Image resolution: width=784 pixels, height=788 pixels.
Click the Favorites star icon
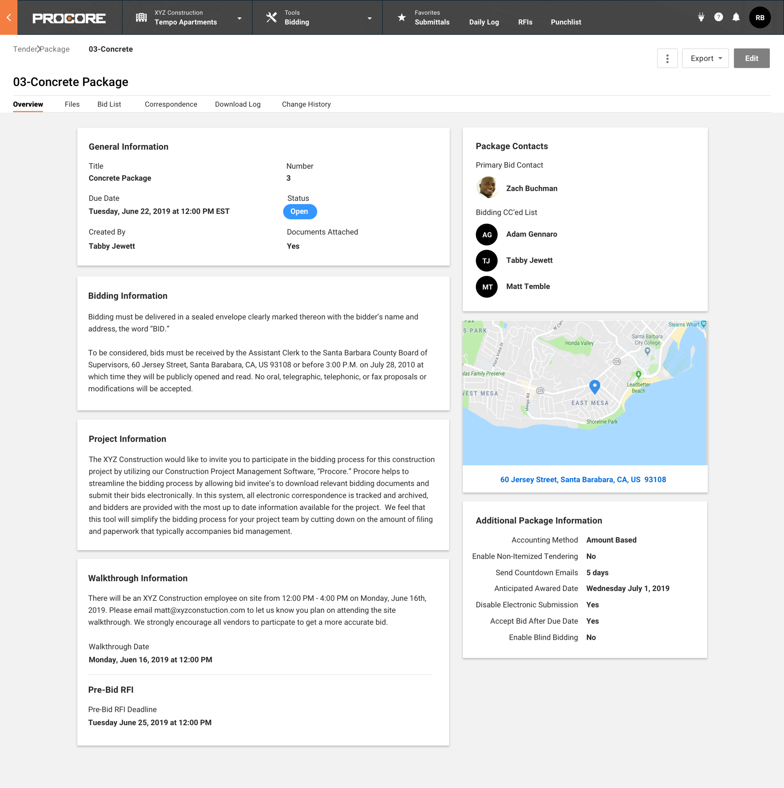[x=402, y=18]
